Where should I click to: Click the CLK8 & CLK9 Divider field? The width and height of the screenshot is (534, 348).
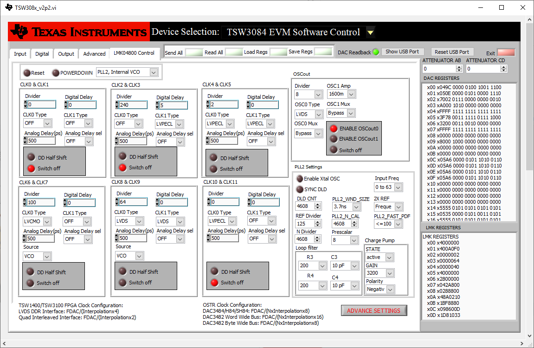tap(133, 202)
